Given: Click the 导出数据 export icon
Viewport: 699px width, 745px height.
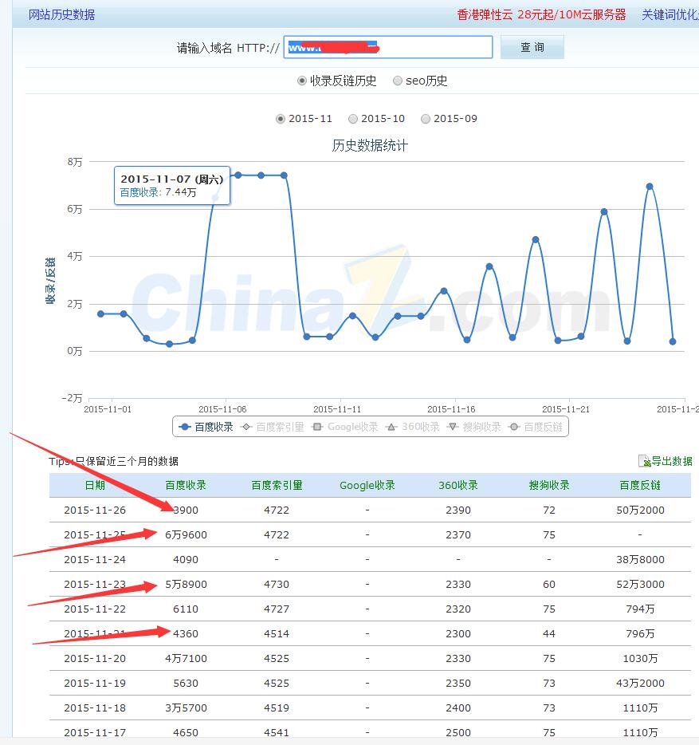Looking at the screenshot, I should pyautogui.click(x=644, y=461).
